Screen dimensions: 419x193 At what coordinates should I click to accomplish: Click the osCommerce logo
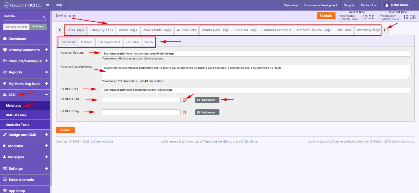(23, 5)
